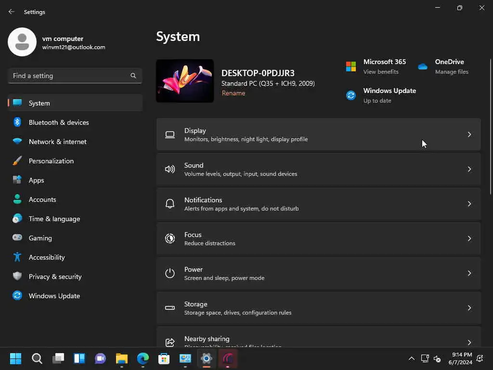Click the DESKTOP-0PDJJR3 device name

tap(258, 73)
